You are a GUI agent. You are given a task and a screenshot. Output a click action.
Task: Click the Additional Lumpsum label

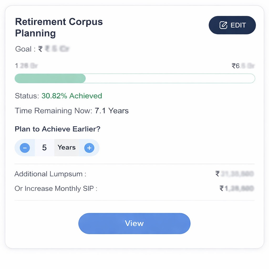pos(50,174)
